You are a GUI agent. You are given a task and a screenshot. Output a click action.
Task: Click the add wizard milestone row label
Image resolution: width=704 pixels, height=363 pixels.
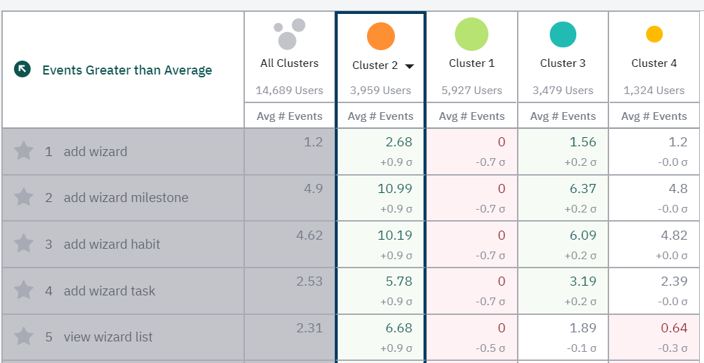click(x=126, y=198)
